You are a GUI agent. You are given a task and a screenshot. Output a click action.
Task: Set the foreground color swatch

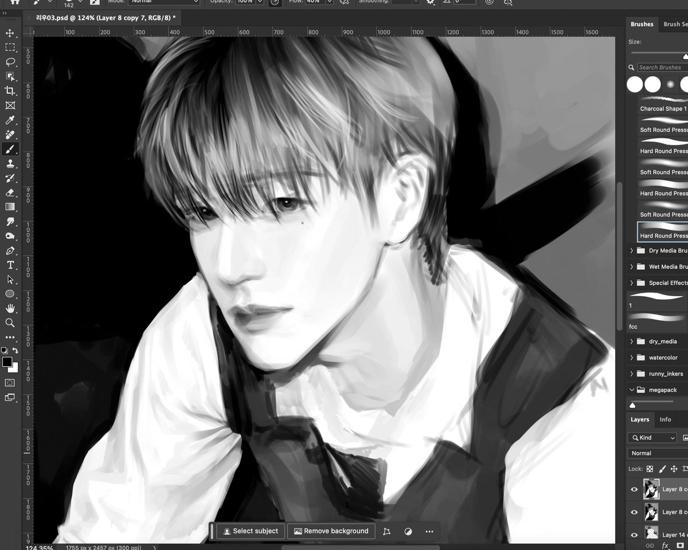pos(6,362)
